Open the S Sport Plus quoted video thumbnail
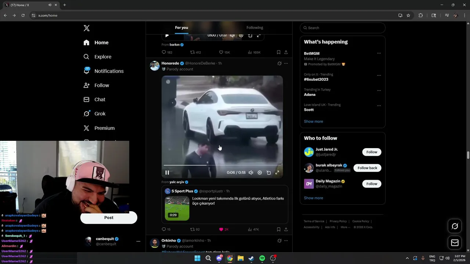 (x=177, y=208)
